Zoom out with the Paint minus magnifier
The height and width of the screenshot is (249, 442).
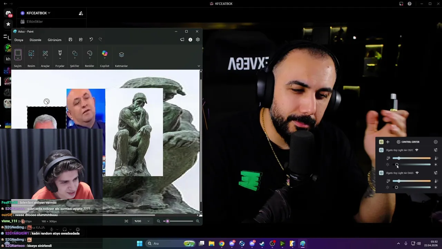click(x=158, y=221)
